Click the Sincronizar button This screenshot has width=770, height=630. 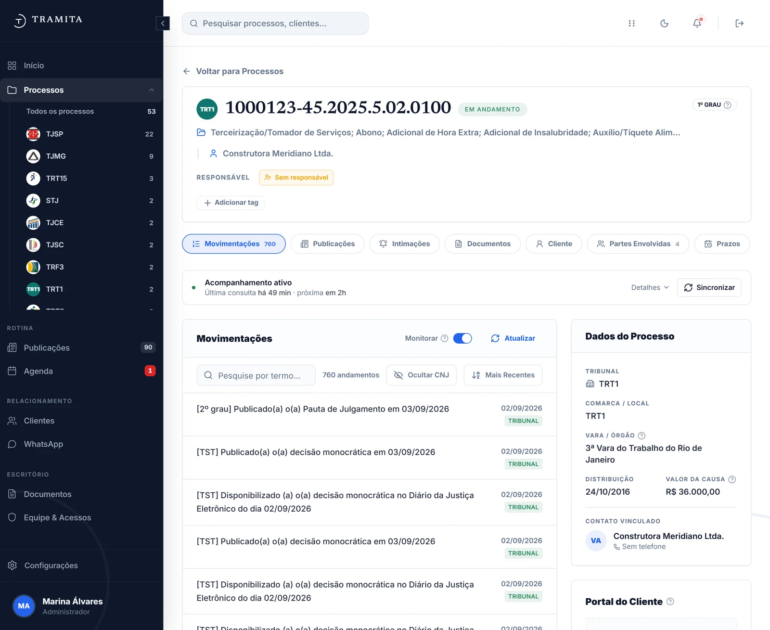tap(709, 287)
